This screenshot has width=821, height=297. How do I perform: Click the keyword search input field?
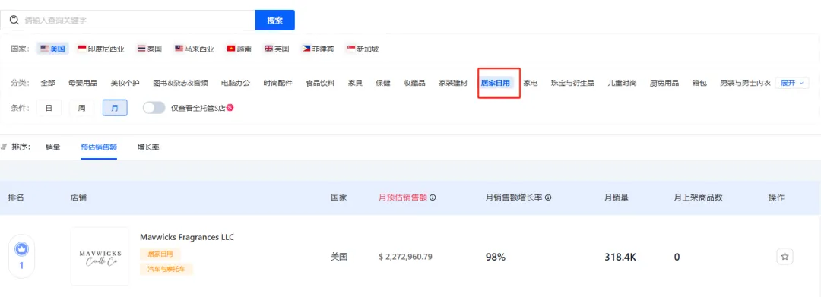pos(127,20)
